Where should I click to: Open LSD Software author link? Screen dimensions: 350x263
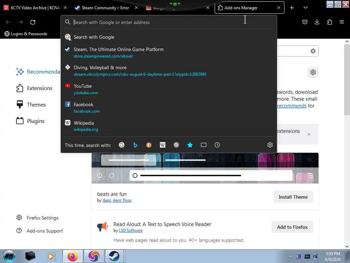click(x=131, y=230)
